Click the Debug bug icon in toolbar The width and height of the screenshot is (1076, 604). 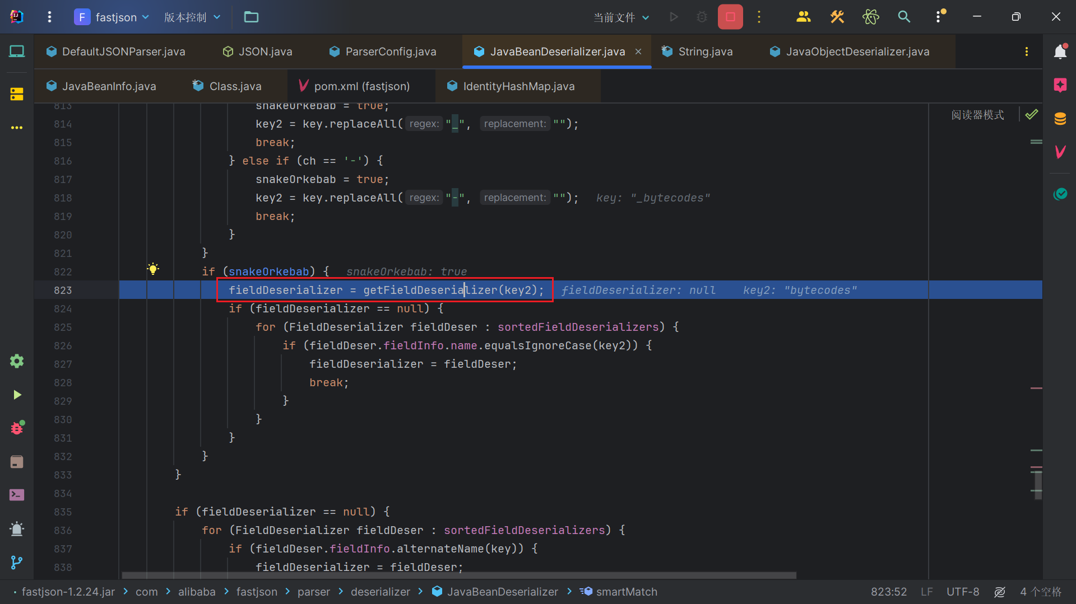coord(702,17)
